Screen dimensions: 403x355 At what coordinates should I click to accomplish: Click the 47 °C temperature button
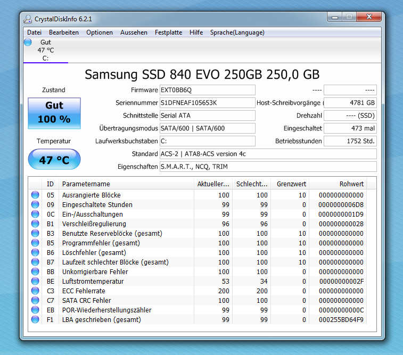(54, 160)
